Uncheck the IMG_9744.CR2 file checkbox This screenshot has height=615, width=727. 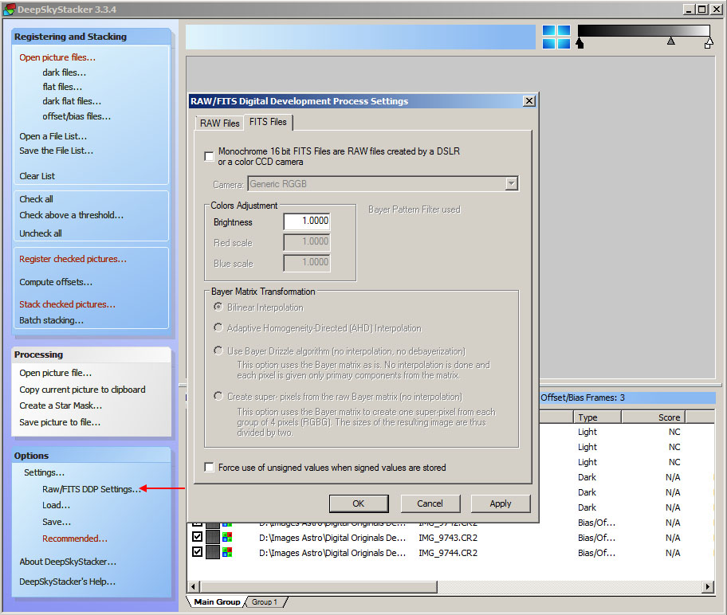coord(198,552)
